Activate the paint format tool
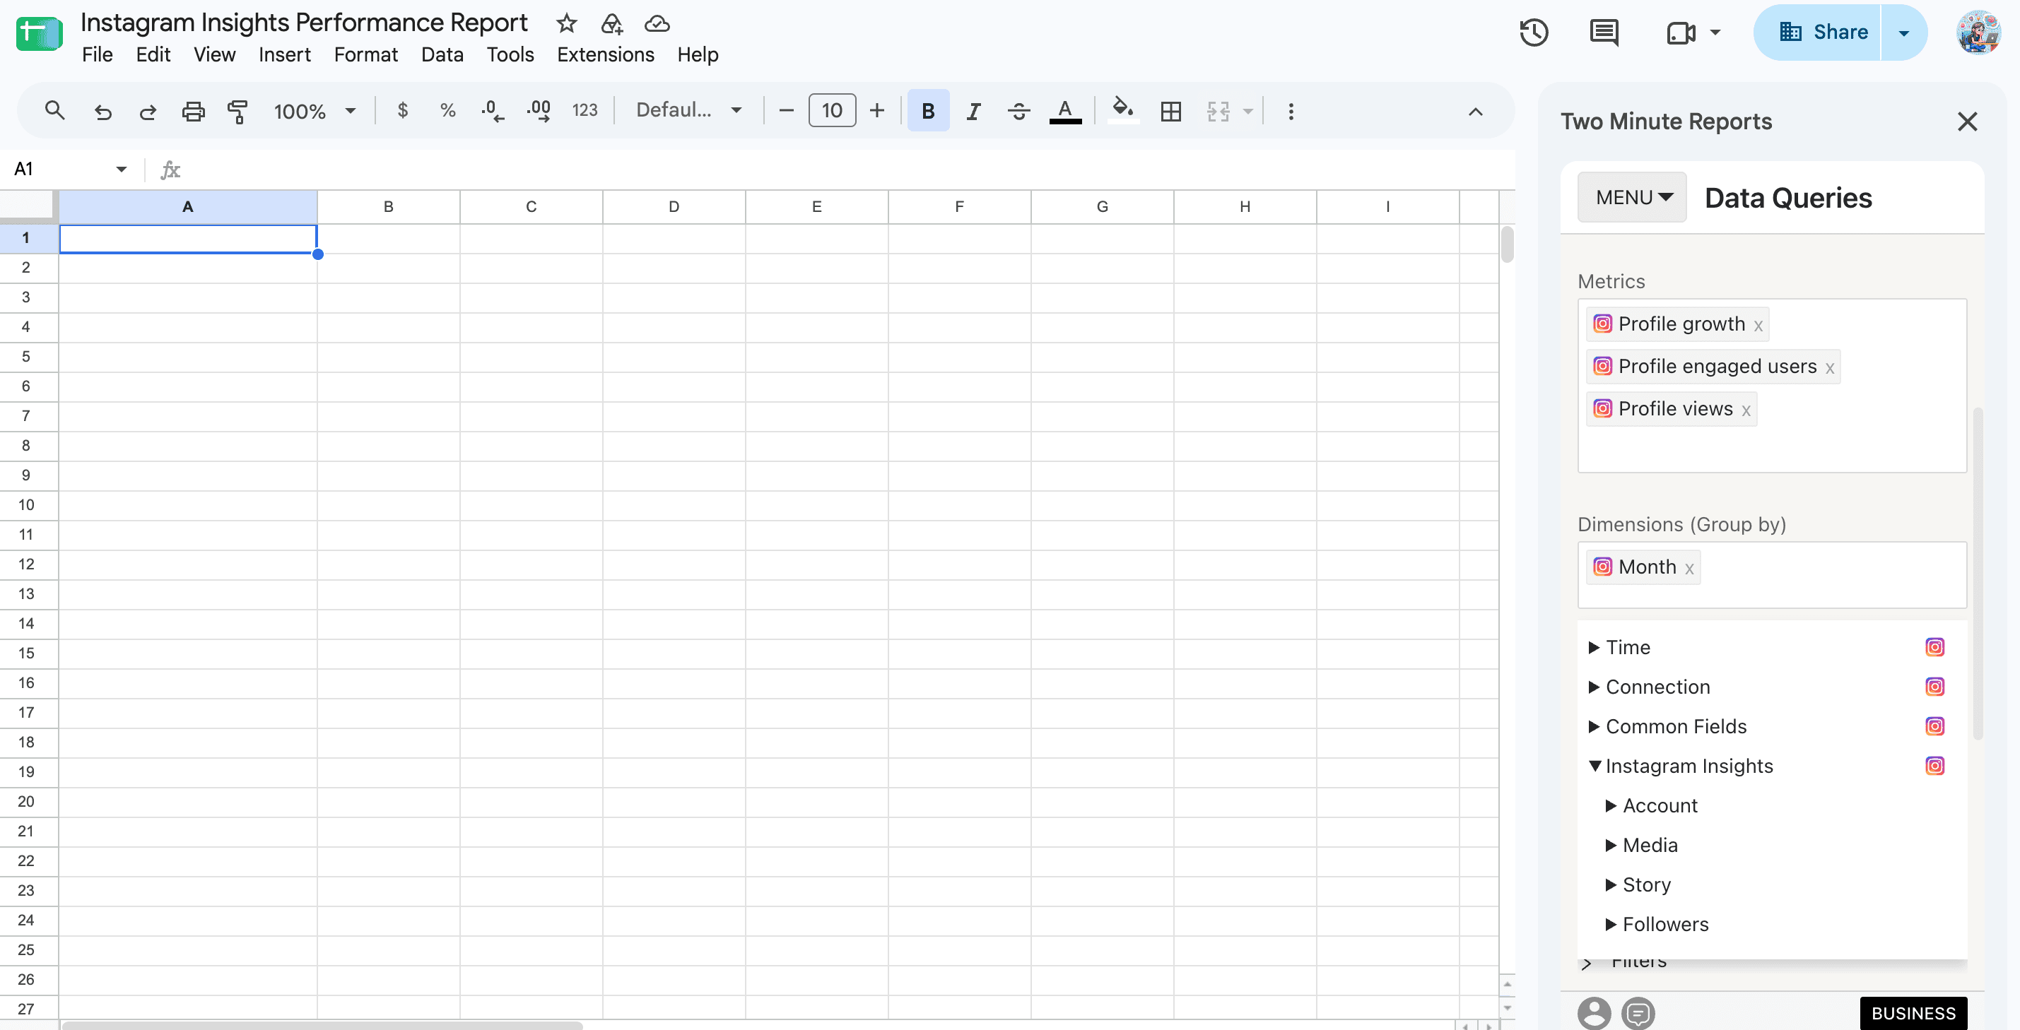This screenshot has height=1030, width=2020. [x=237, y=112]
